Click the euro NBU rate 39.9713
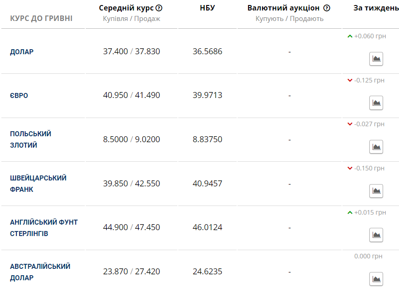Viewport: 399px width, 293px height. (207, 95)
